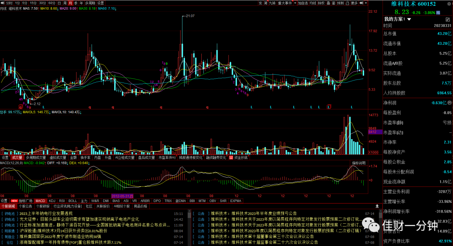Viewport: 453px width, 246px height.
Task: Toggle 预测 forecast display
Action: coord(341,3)
